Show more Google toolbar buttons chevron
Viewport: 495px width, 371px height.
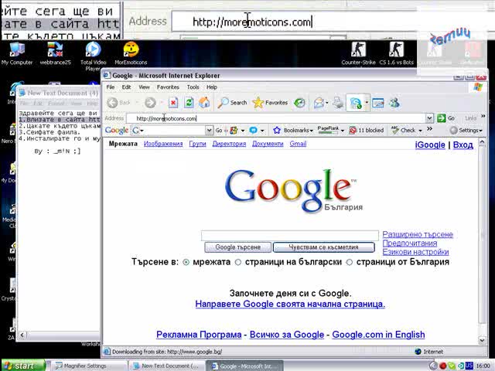point(430,129)
